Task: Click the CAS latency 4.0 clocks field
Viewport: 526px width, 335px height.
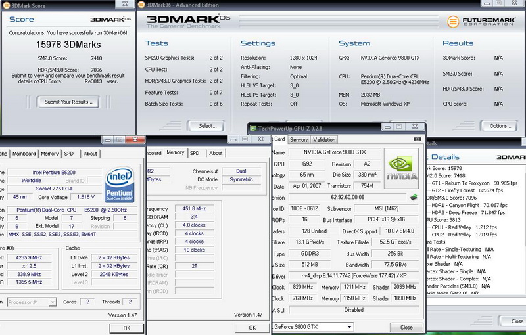Action: (194, 225)
